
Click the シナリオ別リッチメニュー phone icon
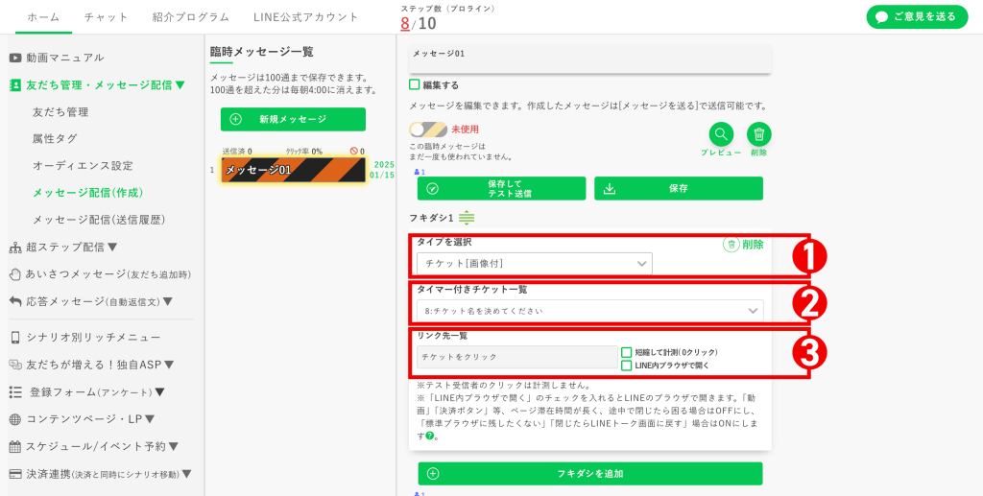coord(15,338)
